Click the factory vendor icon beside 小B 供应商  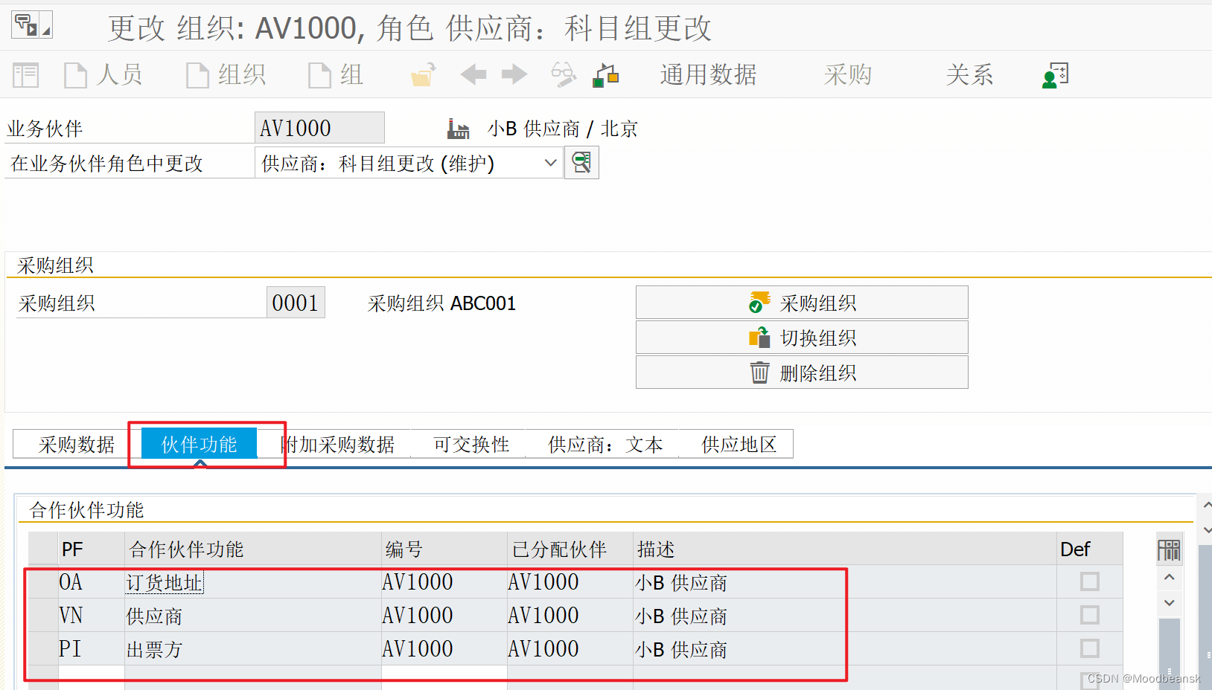tap(458, 129)
